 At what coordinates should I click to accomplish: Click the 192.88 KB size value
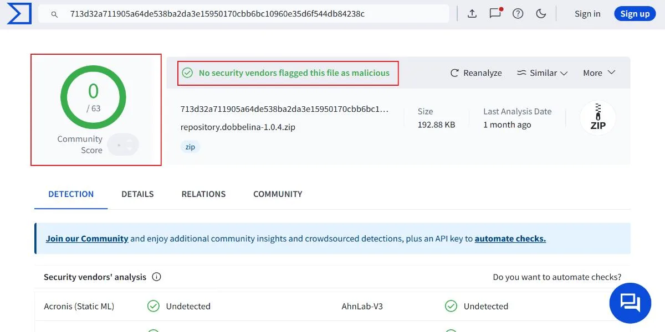tap(436, 124)
